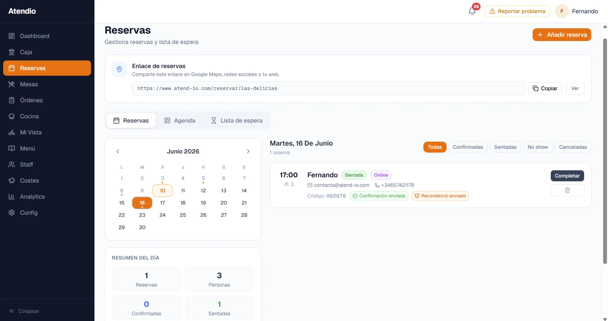Click Confirmación enviada badge
The width and height of the screenshot is (608, 321).
tap(379, 196)
